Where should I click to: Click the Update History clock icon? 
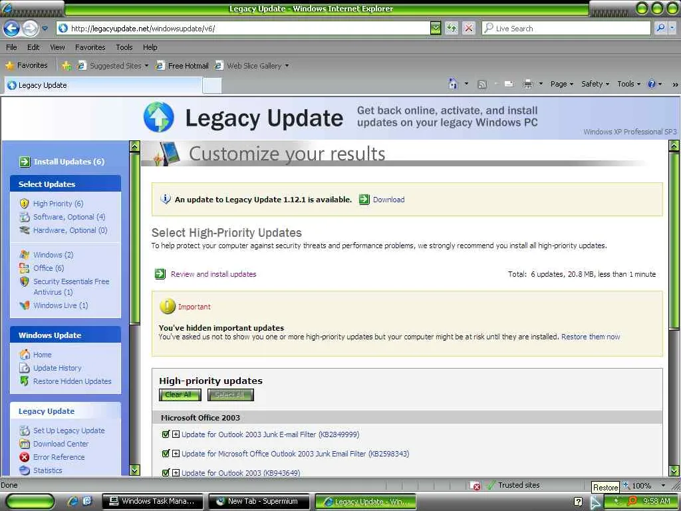tap(25, 367)
